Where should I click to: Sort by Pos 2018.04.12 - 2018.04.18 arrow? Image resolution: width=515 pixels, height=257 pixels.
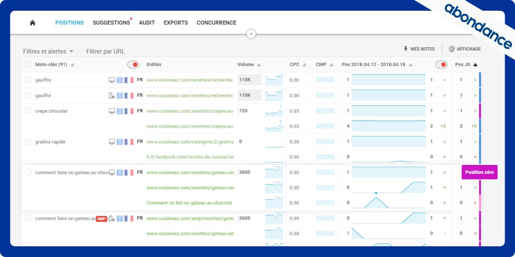(x=411, y=65)
